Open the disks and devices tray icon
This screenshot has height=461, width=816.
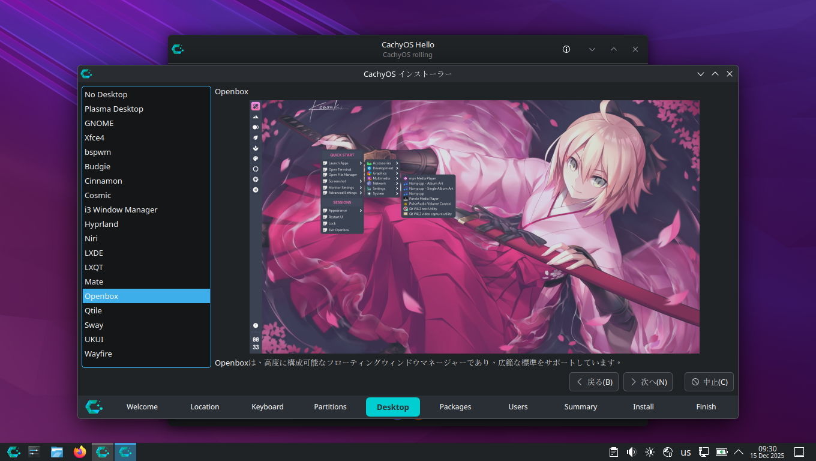pyautogui.click(x=668, y=452)
